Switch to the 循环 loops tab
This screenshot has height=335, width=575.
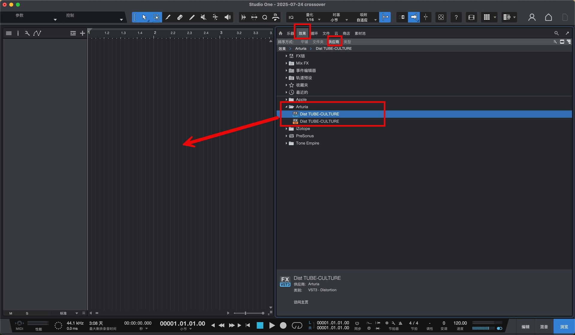pos(314,34)
